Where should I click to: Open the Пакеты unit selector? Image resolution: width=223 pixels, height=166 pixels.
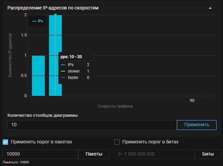(x=94, y=154)
